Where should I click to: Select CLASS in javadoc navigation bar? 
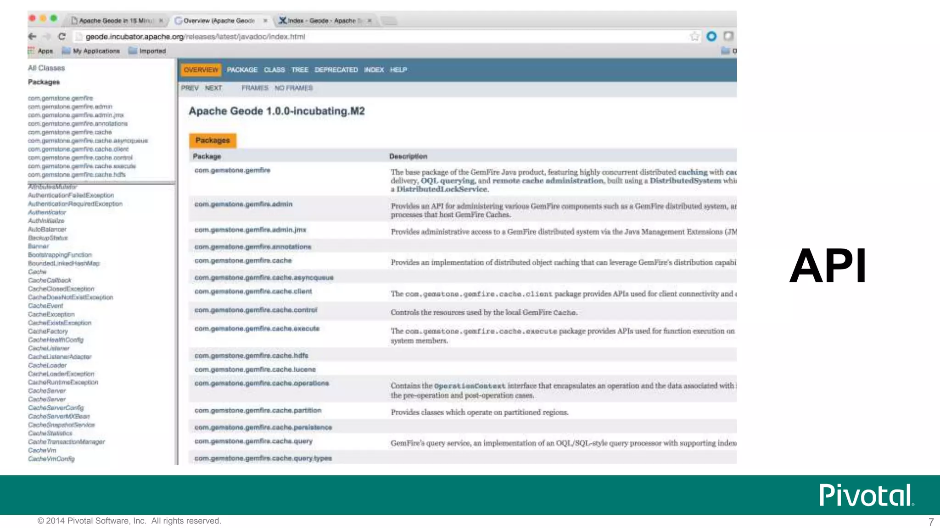(274, 70)
